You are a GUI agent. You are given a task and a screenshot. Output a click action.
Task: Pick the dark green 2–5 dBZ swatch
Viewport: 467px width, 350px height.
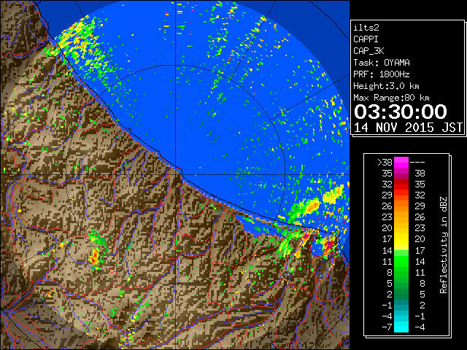tap(401, 294)
